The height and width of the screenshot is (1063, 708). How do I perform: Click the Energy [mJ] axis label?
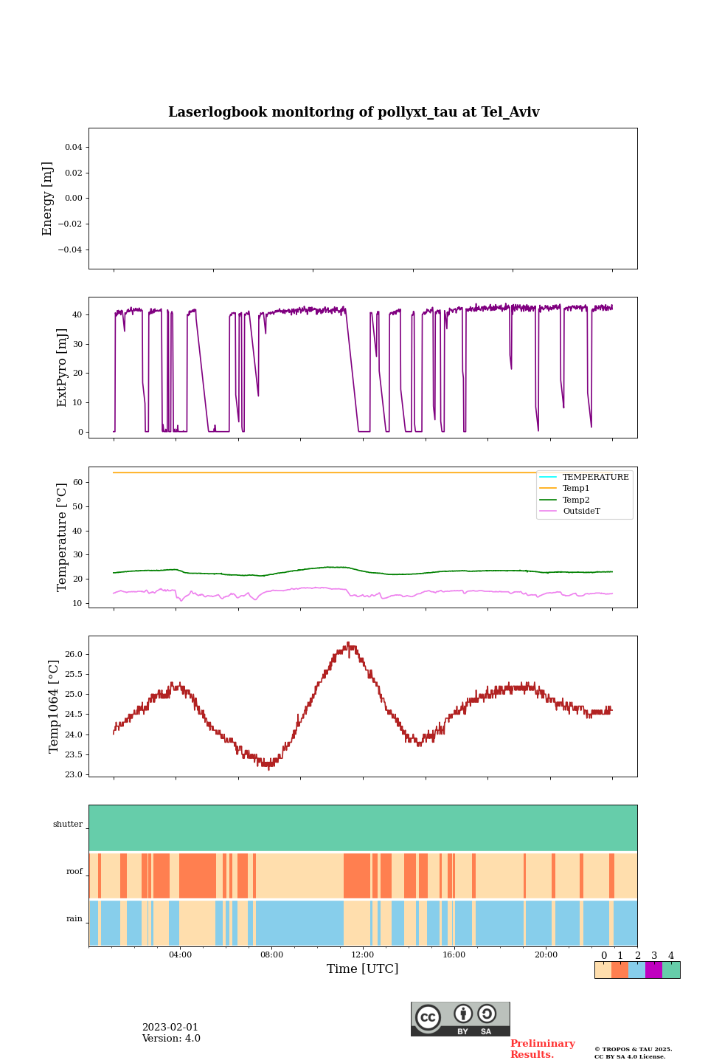click(x=47, y=199)
